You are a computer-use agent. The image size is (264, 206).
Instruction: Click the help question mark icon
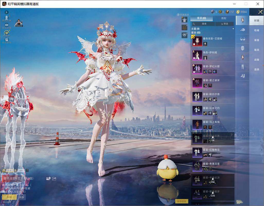[178, 15]
